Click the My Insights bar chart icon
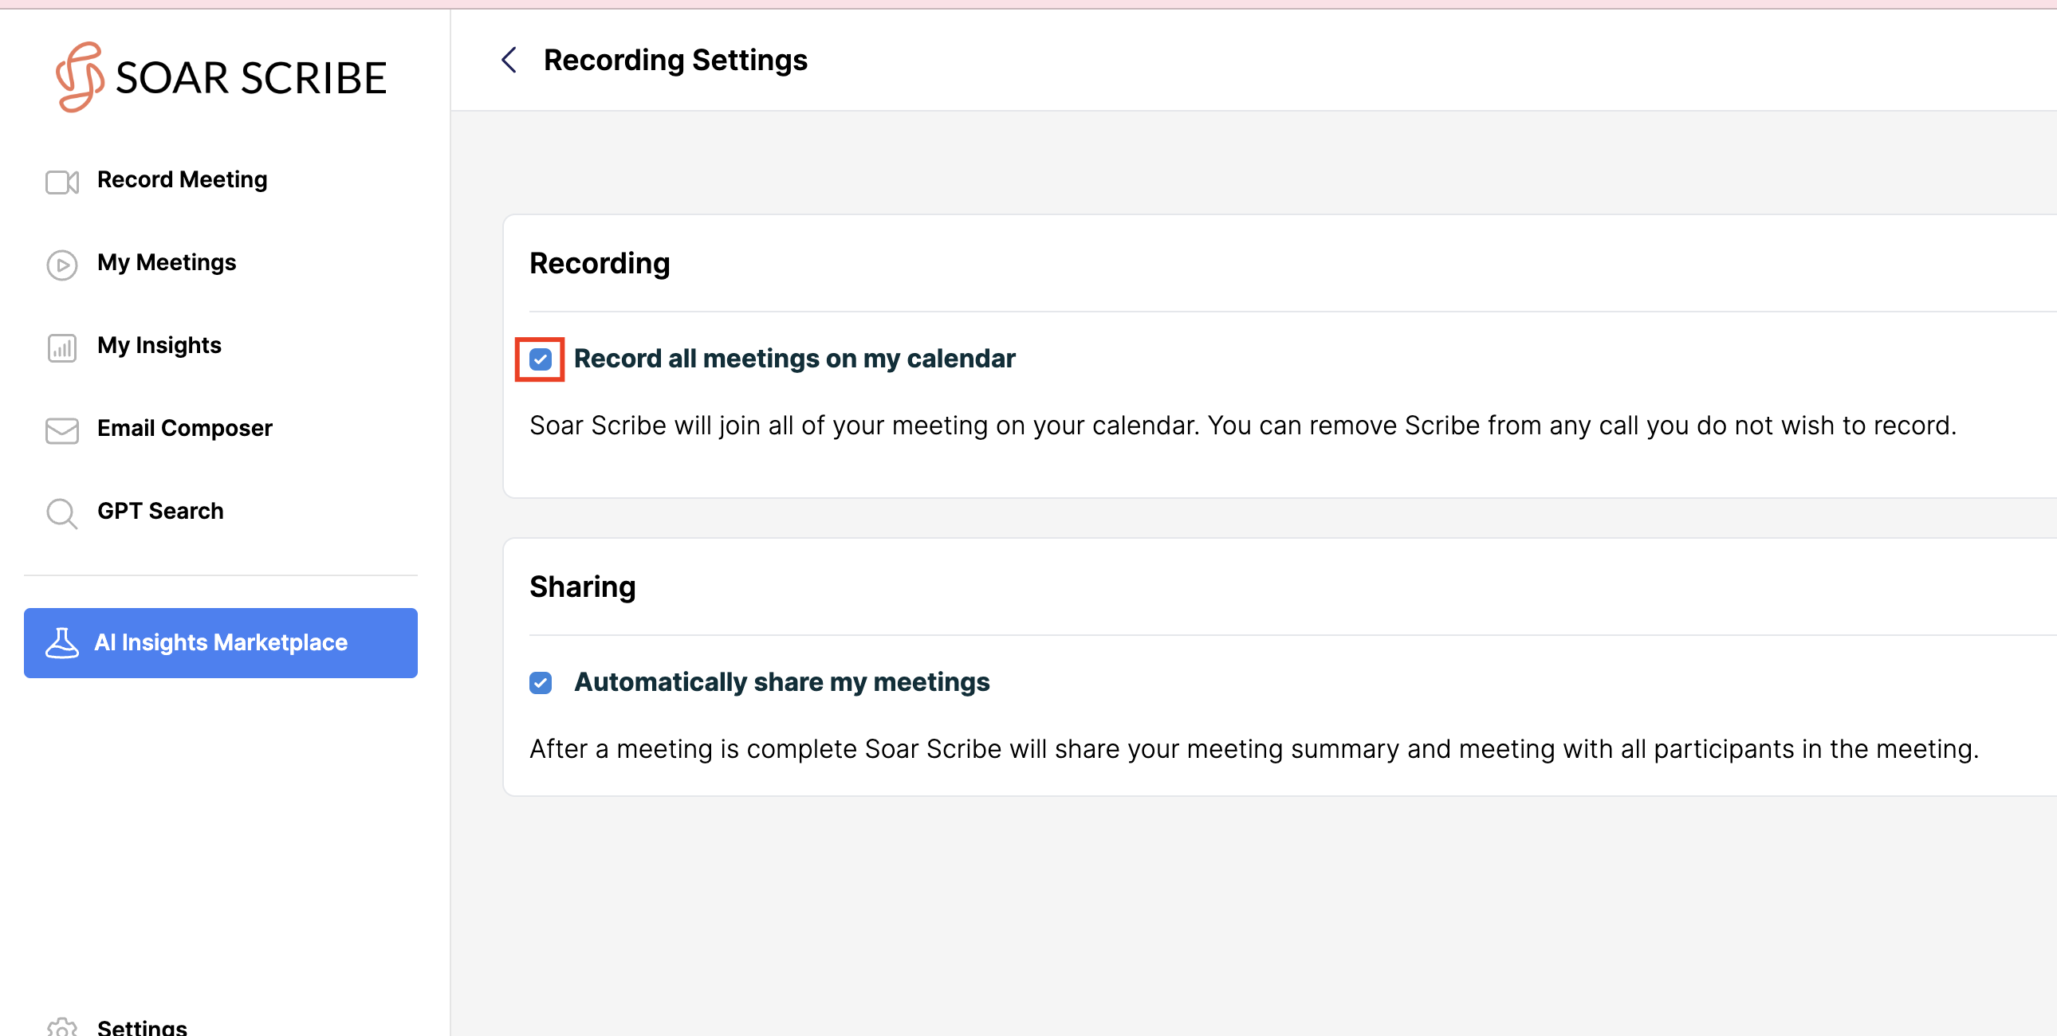The image size is (2057, 1036). pyautogui.click(x=61, y=347)
